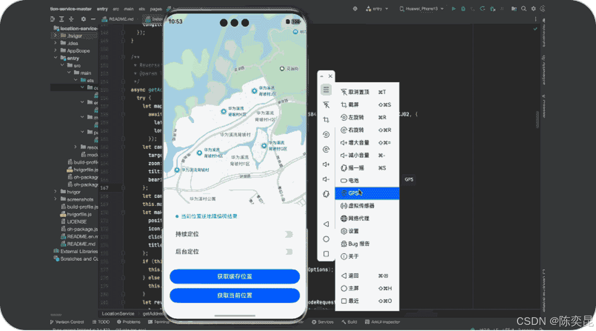The height and width of the screenshot is (331, 596).
Task: Open editor tabs more-options vertical dots
Action: pyautogui.click(x=535, y=19)
